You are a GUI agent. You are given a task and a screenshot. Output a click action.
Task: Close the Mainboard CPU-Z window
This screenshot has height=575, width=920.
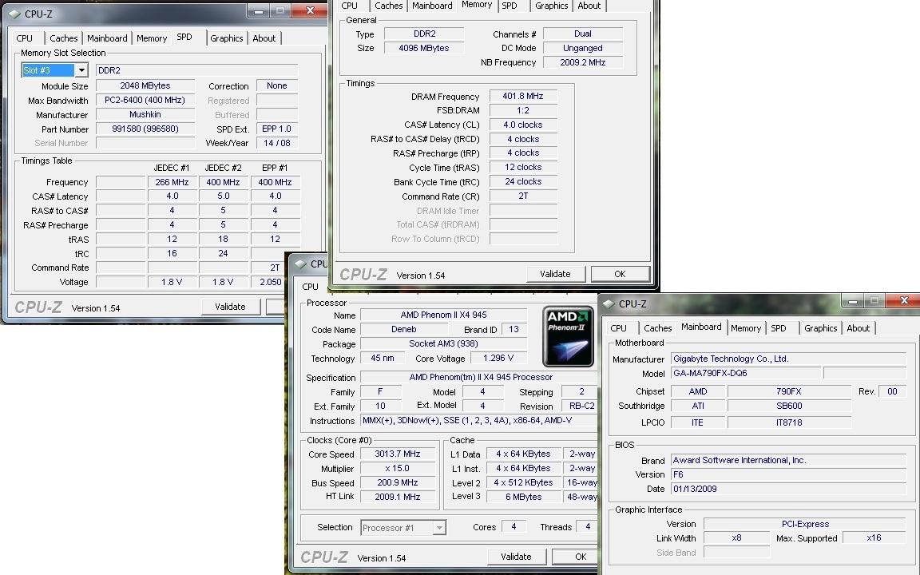click(904, 301)
